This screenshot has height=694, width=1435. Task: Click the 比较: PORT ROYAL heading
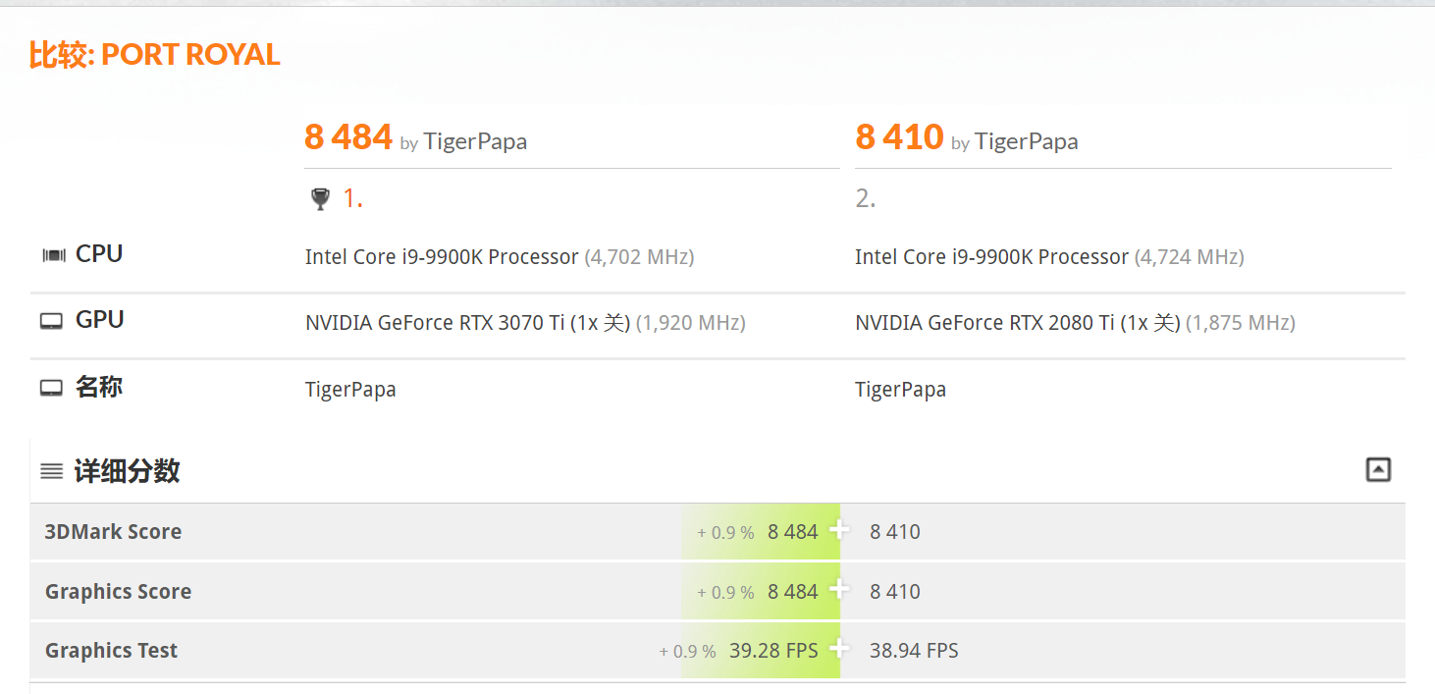(154, 55)
